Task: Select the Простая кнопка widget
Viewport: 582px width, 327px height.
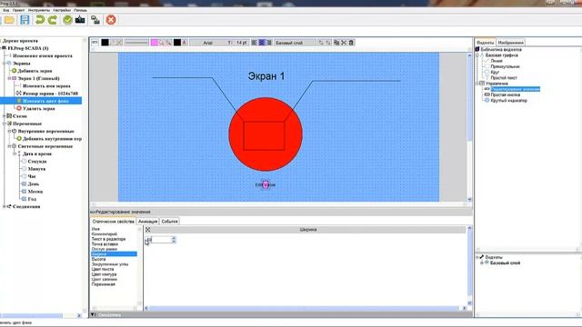Action: (x=506, y=94)
